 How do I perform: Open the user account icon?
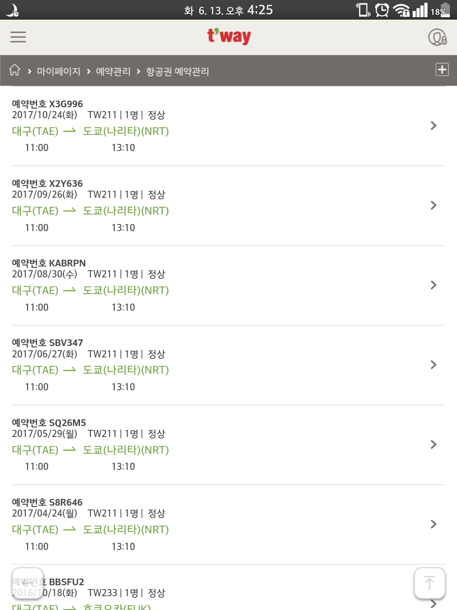point(437,37)
